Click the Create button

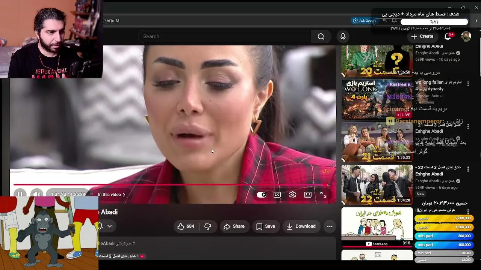[x=422, y=36]
